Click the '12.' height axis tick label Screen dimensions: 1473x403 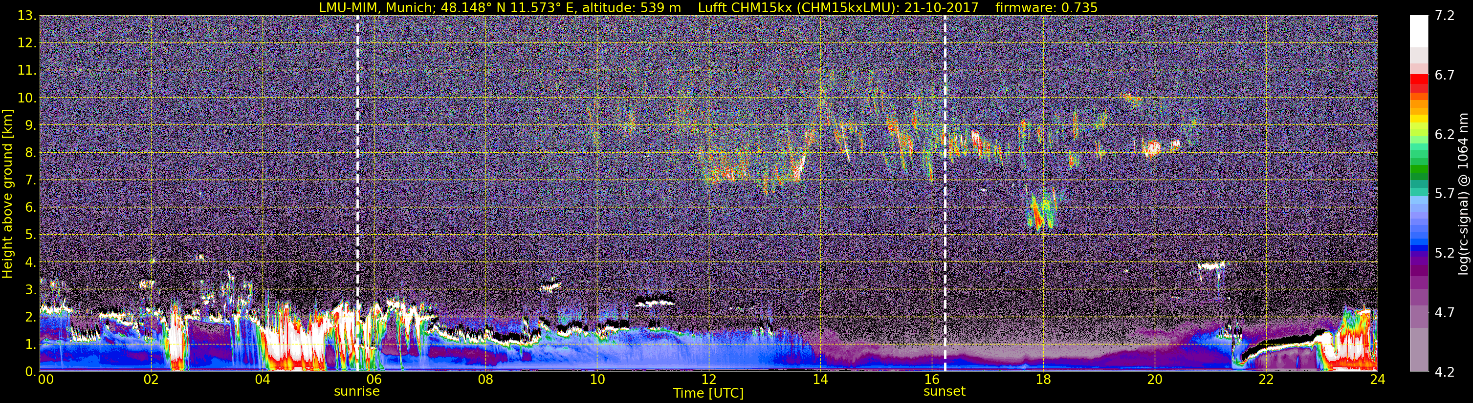(x=27, y=43)
